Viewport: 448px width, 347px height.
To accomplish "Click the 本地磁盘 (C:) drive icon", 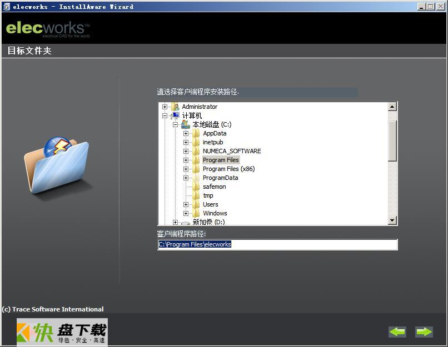I will click(186, 124).
